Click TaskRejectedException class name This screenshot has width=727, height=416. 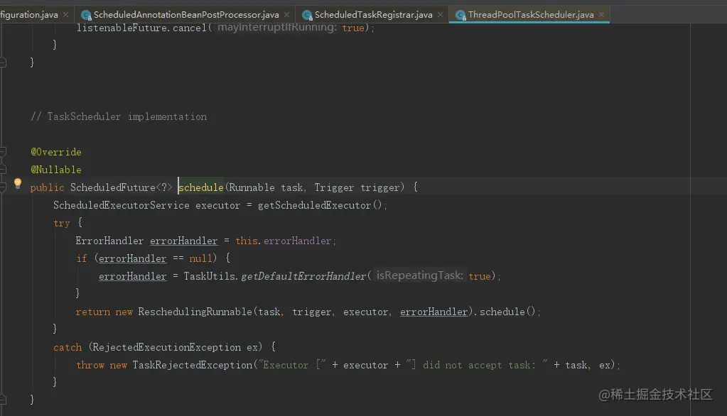click(193, 365)
